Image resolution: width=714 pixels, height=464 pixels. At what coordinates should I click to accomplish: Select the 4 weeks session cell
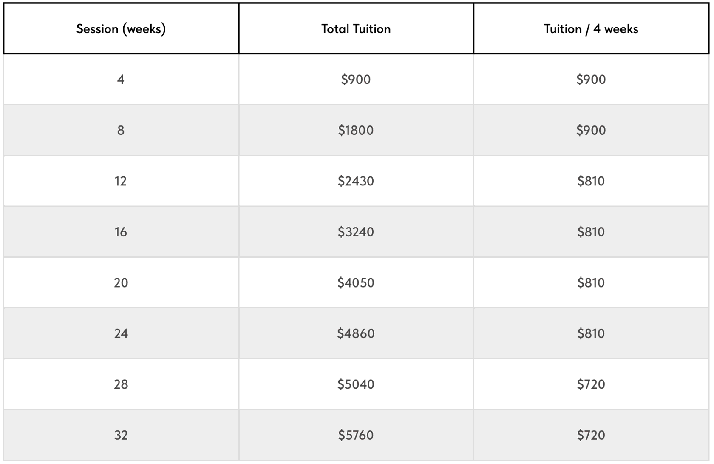pos(121,80)
